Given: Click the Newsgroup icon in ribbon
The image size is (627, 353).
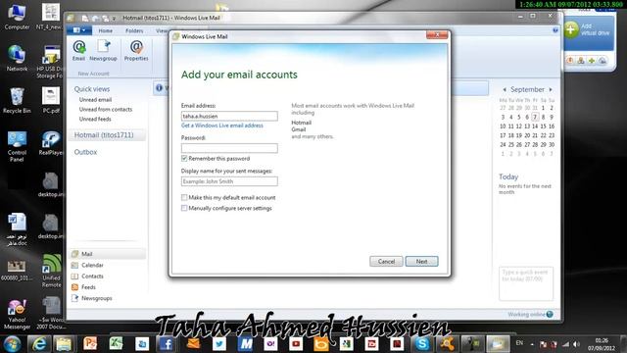Looking at the screenshot, I should point(103,50).
